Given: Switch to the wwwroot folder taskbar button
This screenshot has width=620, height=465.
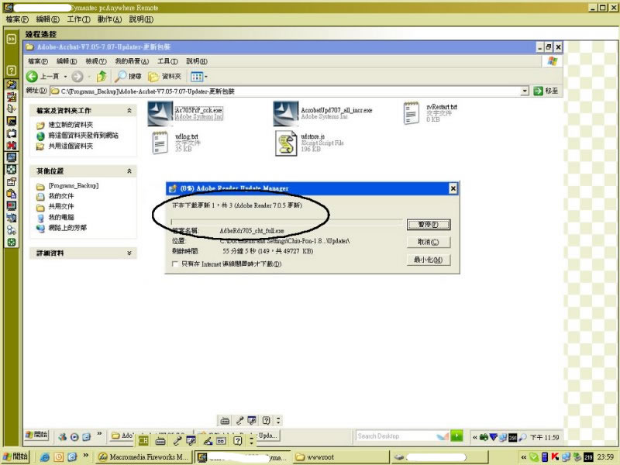Looking at the screenshot, I should tap(341, 457).
